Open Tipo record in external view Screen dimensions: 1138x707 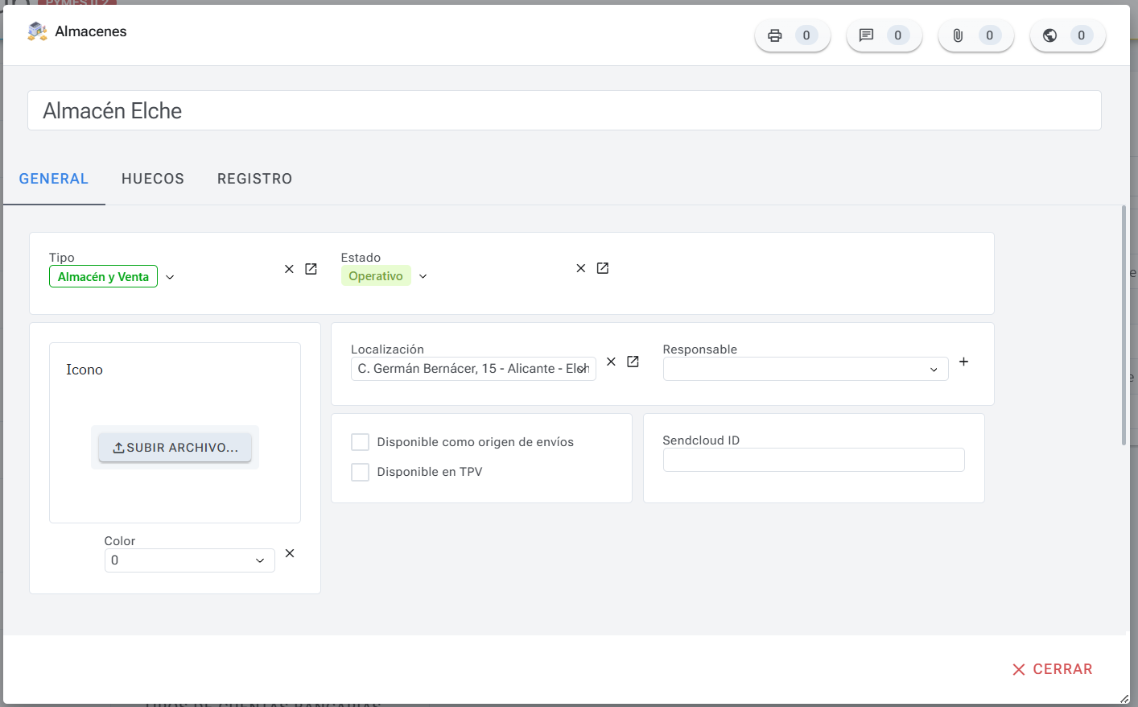point(311,269)
